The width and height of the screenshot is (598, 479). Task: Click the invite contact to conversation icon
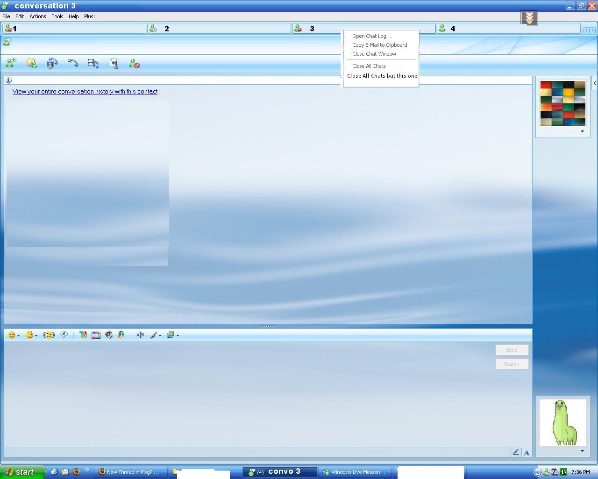[11, 63]
